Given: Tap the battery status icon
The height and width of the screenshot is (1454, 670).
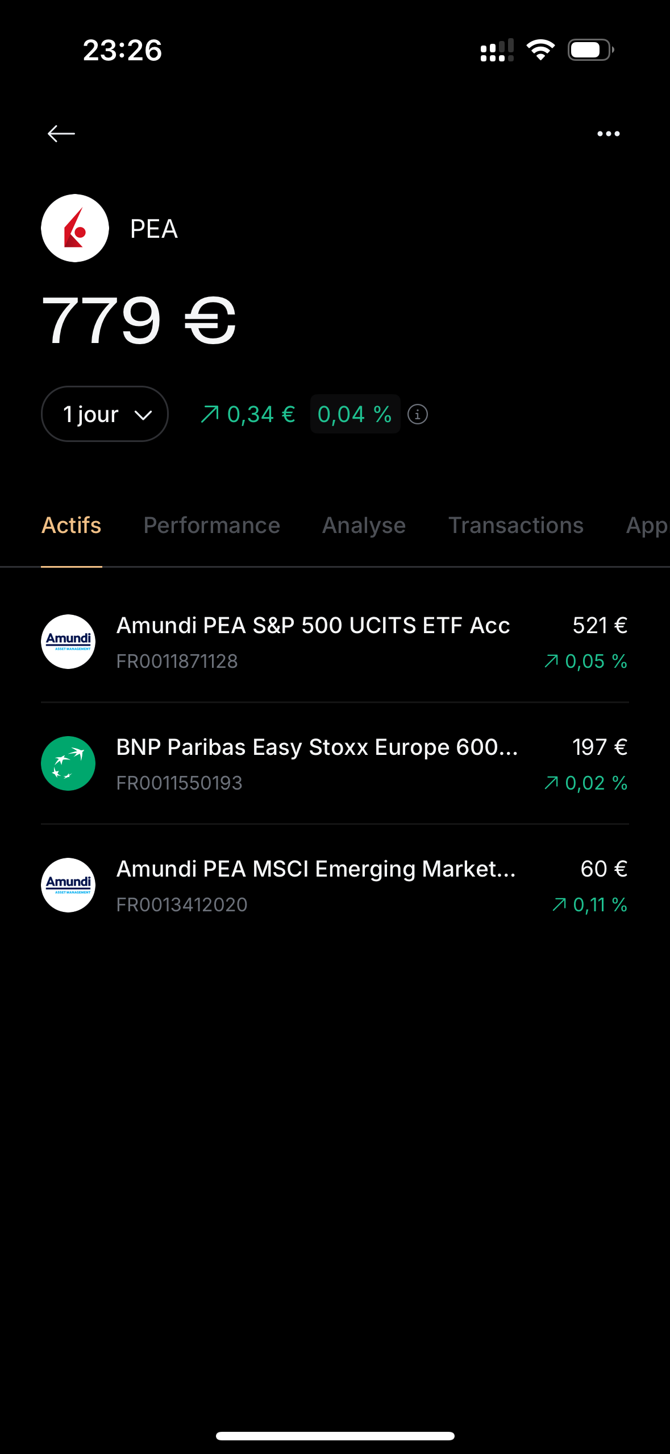Looking at the screenshot, I should click(590, 50).
